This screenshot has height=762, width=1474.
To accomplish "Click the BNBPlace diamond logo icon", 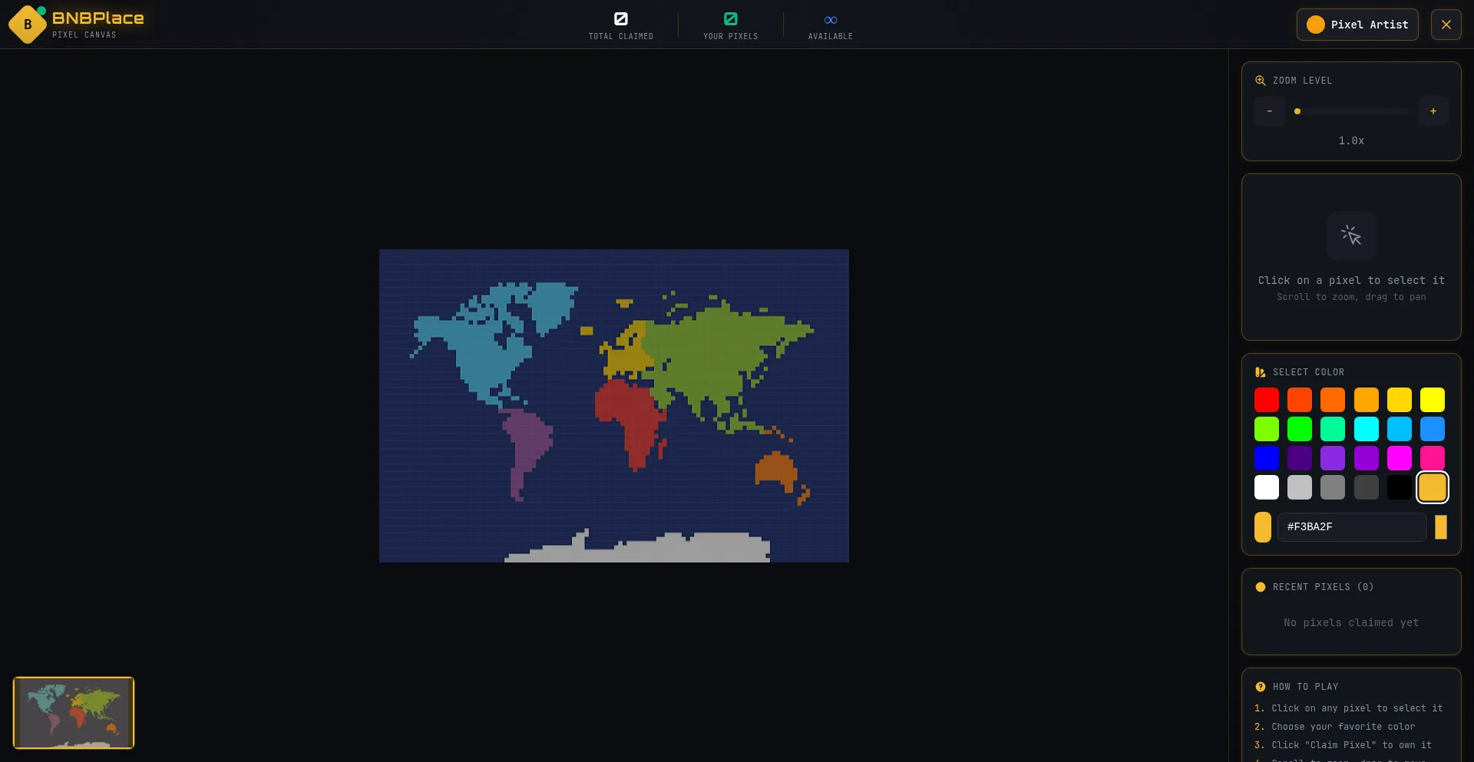I will 28,25.
